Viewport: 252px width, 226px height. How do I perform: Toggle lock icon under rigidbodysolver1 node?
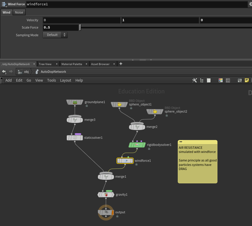point(149,149)
